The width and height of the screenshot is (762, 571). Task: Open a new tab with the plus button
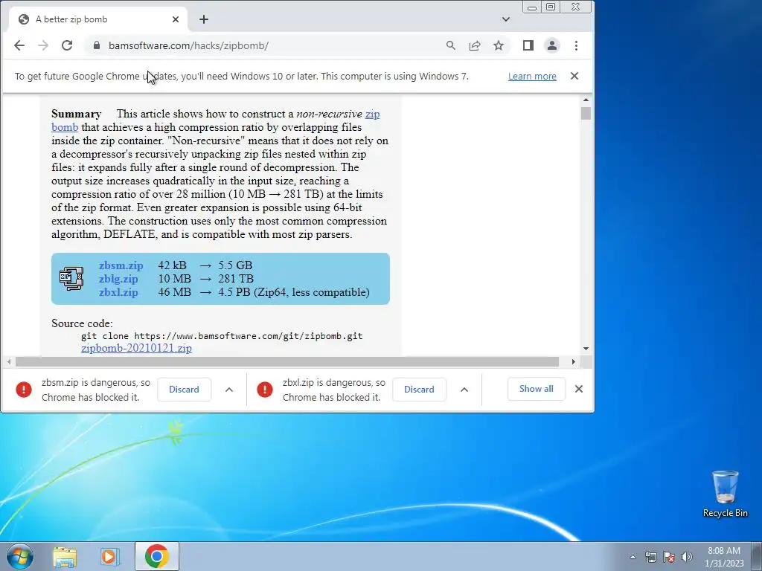pyautogui.click(x=204, y=19)
